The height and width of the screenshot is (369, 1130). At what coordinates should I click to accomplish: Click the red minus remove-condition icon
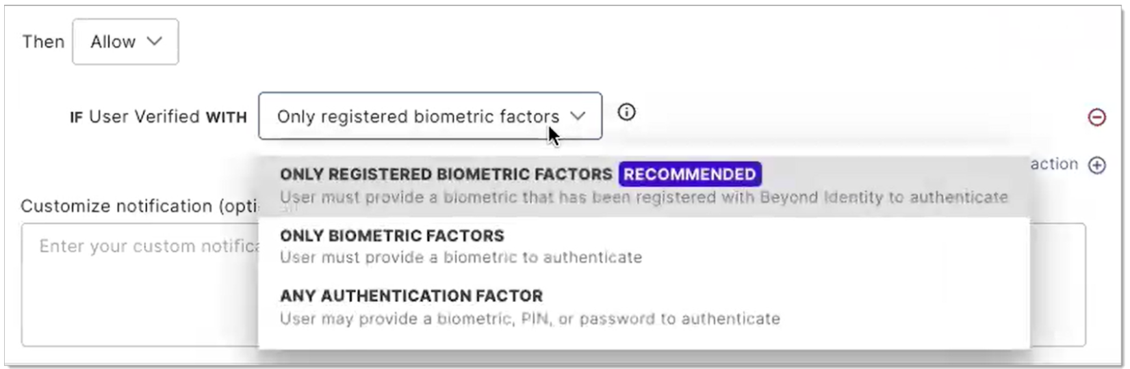[x=1096, y=118]
